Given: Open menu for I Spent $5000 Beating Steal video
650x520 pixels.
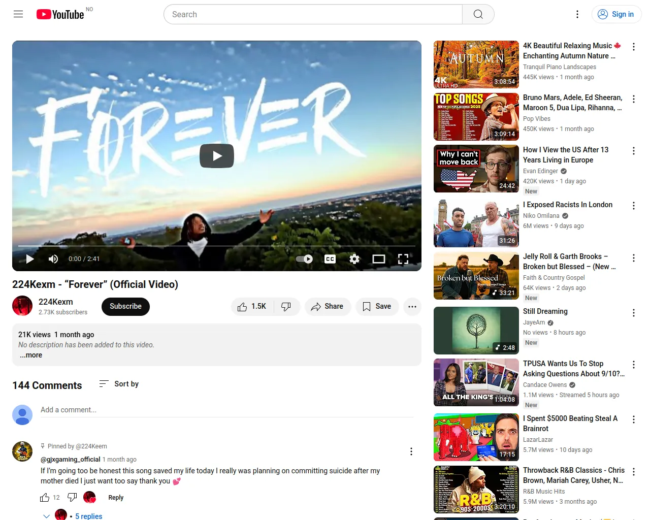Looking at the screenshot, I should coord(634,419).
